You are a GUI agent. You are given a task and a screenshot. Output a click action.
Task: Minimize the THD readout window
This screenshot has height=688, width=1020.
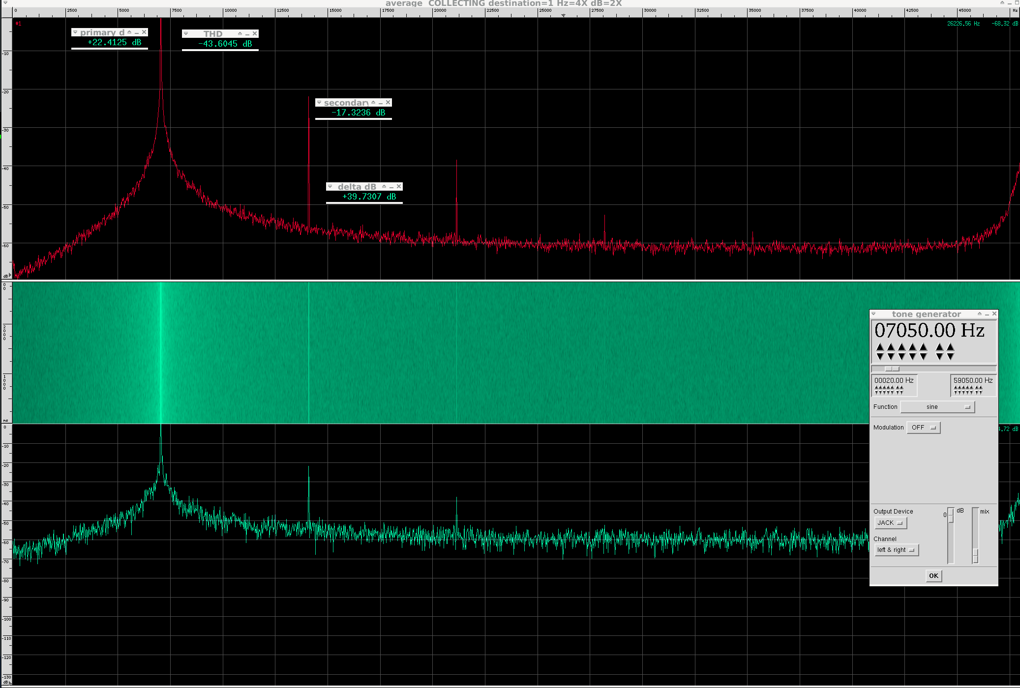coord(247,34)
